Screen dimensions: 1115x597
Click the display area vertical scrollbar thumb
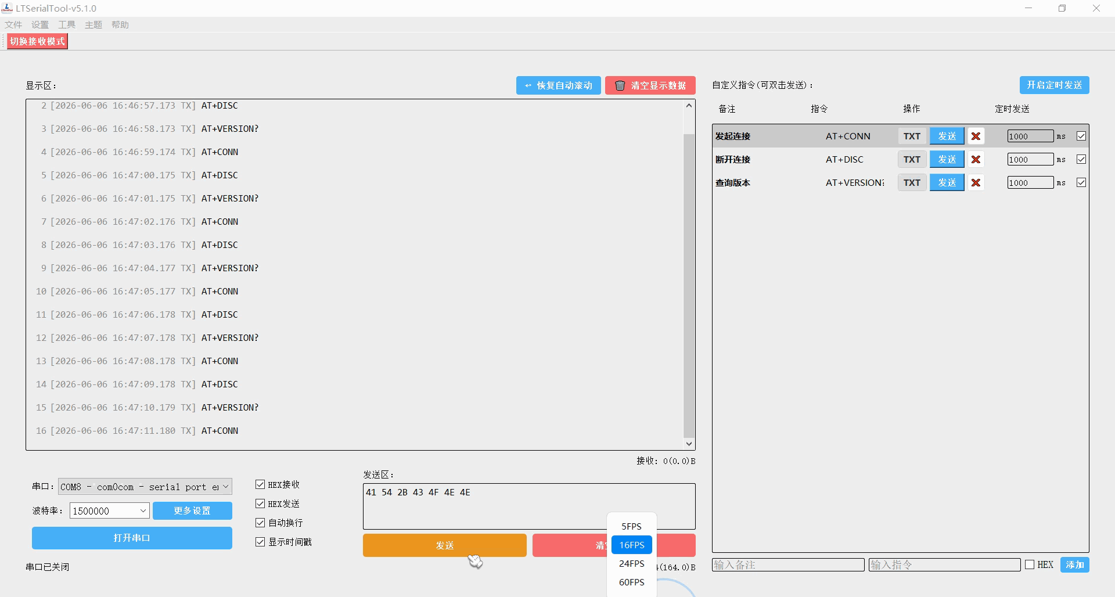pyautogui.click(x=689, y=286)
